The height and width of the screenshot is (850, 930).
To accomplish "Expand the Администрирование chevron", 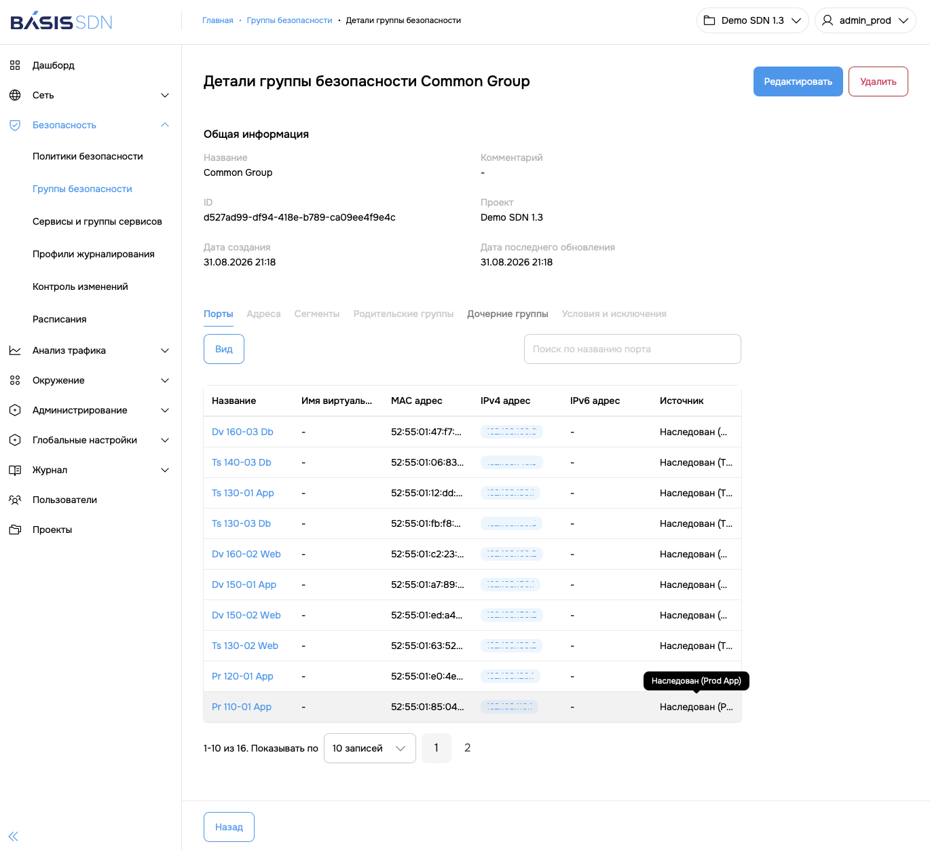I will click(x=165, y=410).
